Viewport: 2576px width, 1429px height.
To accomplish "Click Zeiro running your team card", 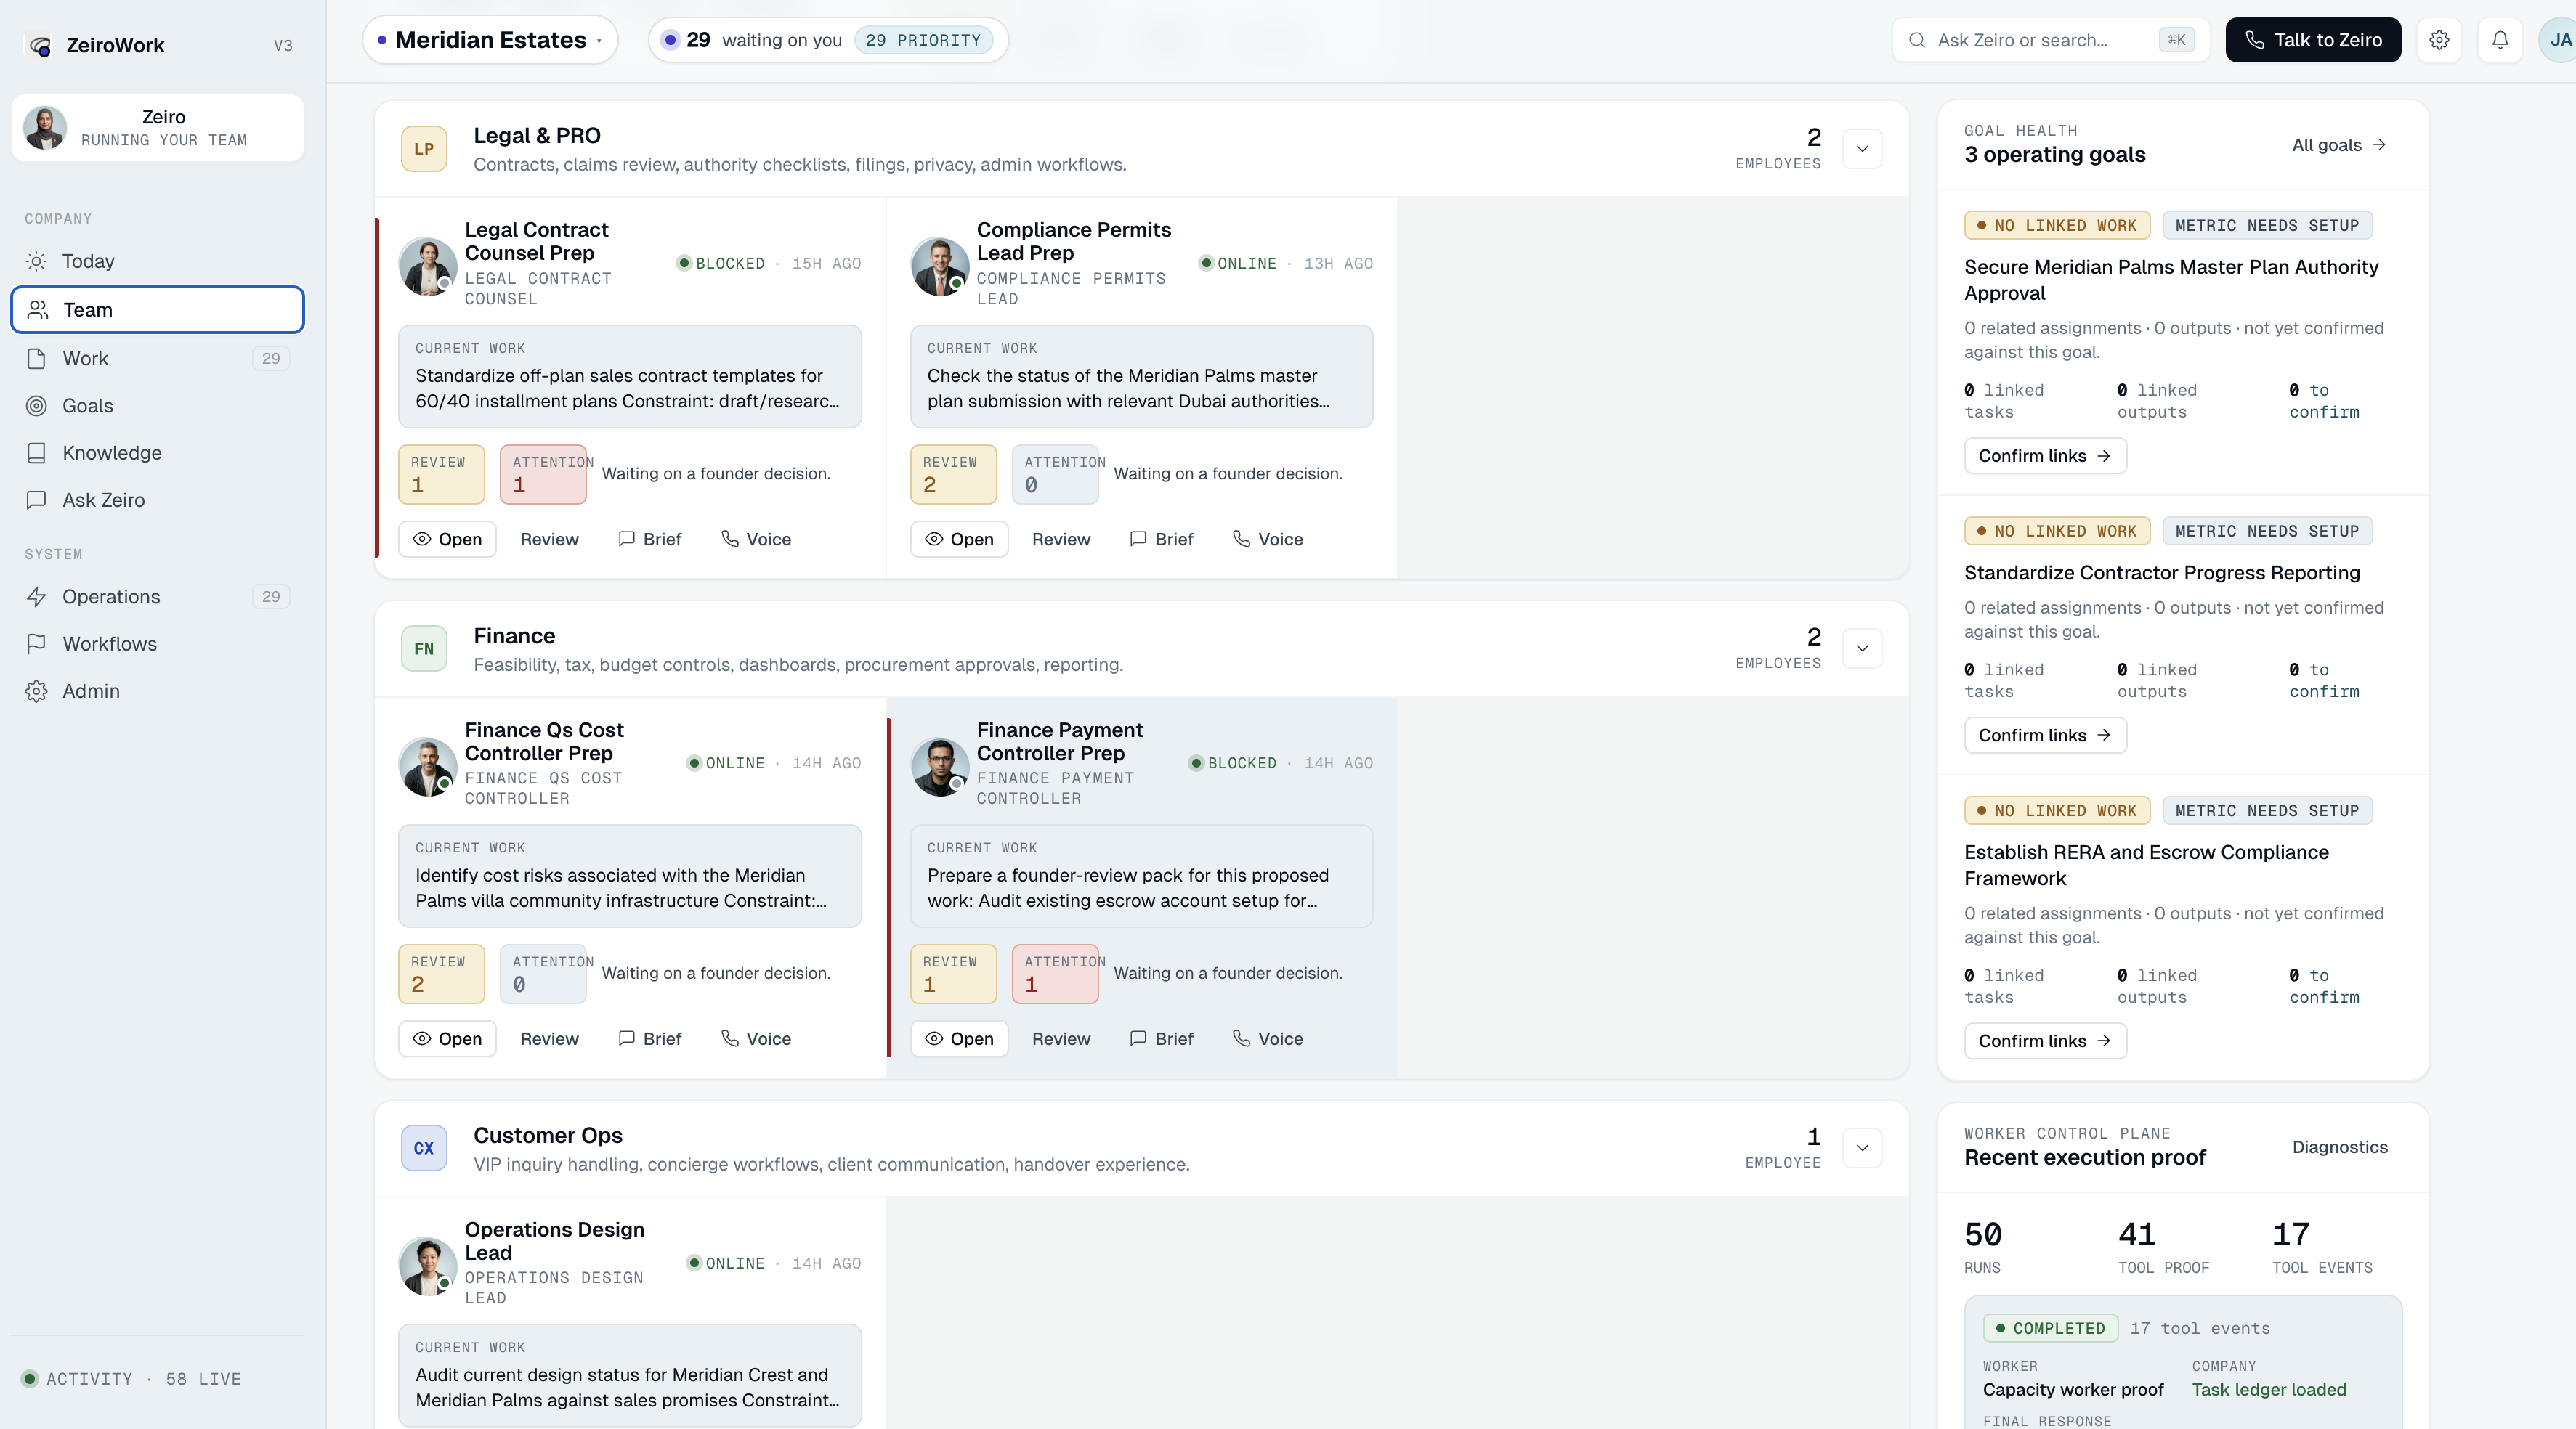I will pyautogui.click(x=157, y=128).
